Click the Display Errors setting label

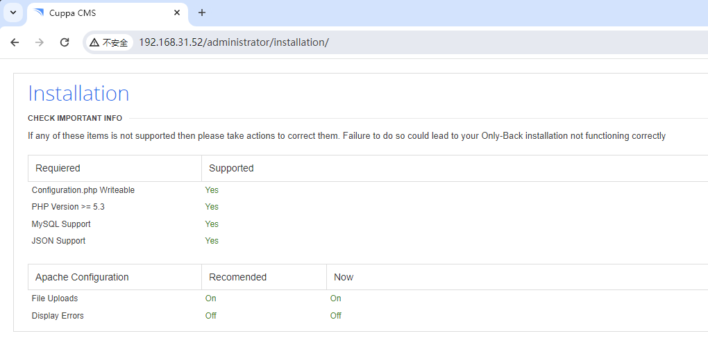tap(58, 316)
